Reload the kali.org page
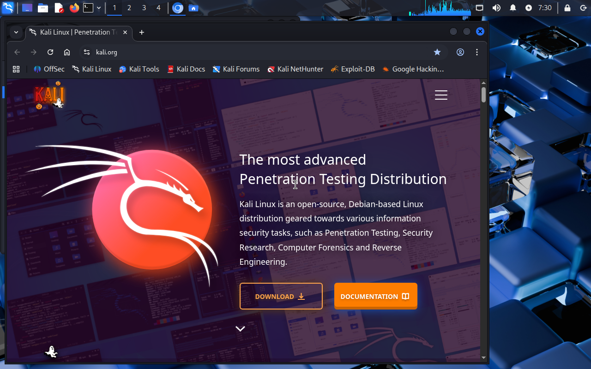Viewport: 591px width, 369px height. pyautogui.click(x=50, y=52)
